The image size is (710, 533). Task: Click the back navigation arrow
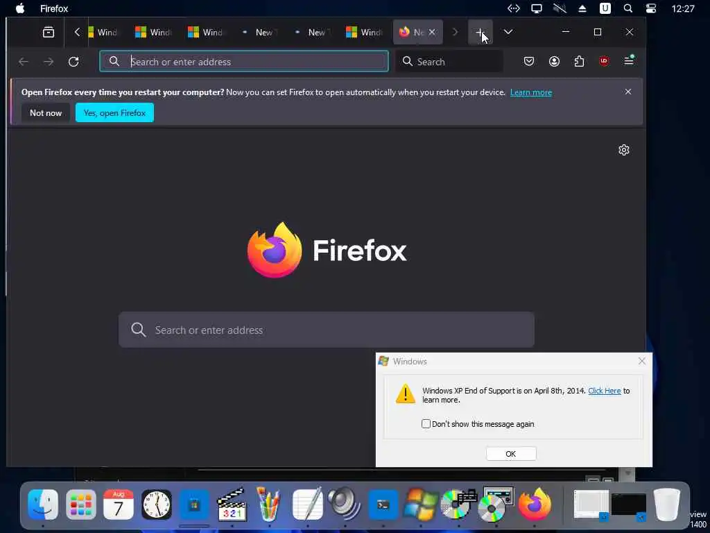(x=23, y=62)
